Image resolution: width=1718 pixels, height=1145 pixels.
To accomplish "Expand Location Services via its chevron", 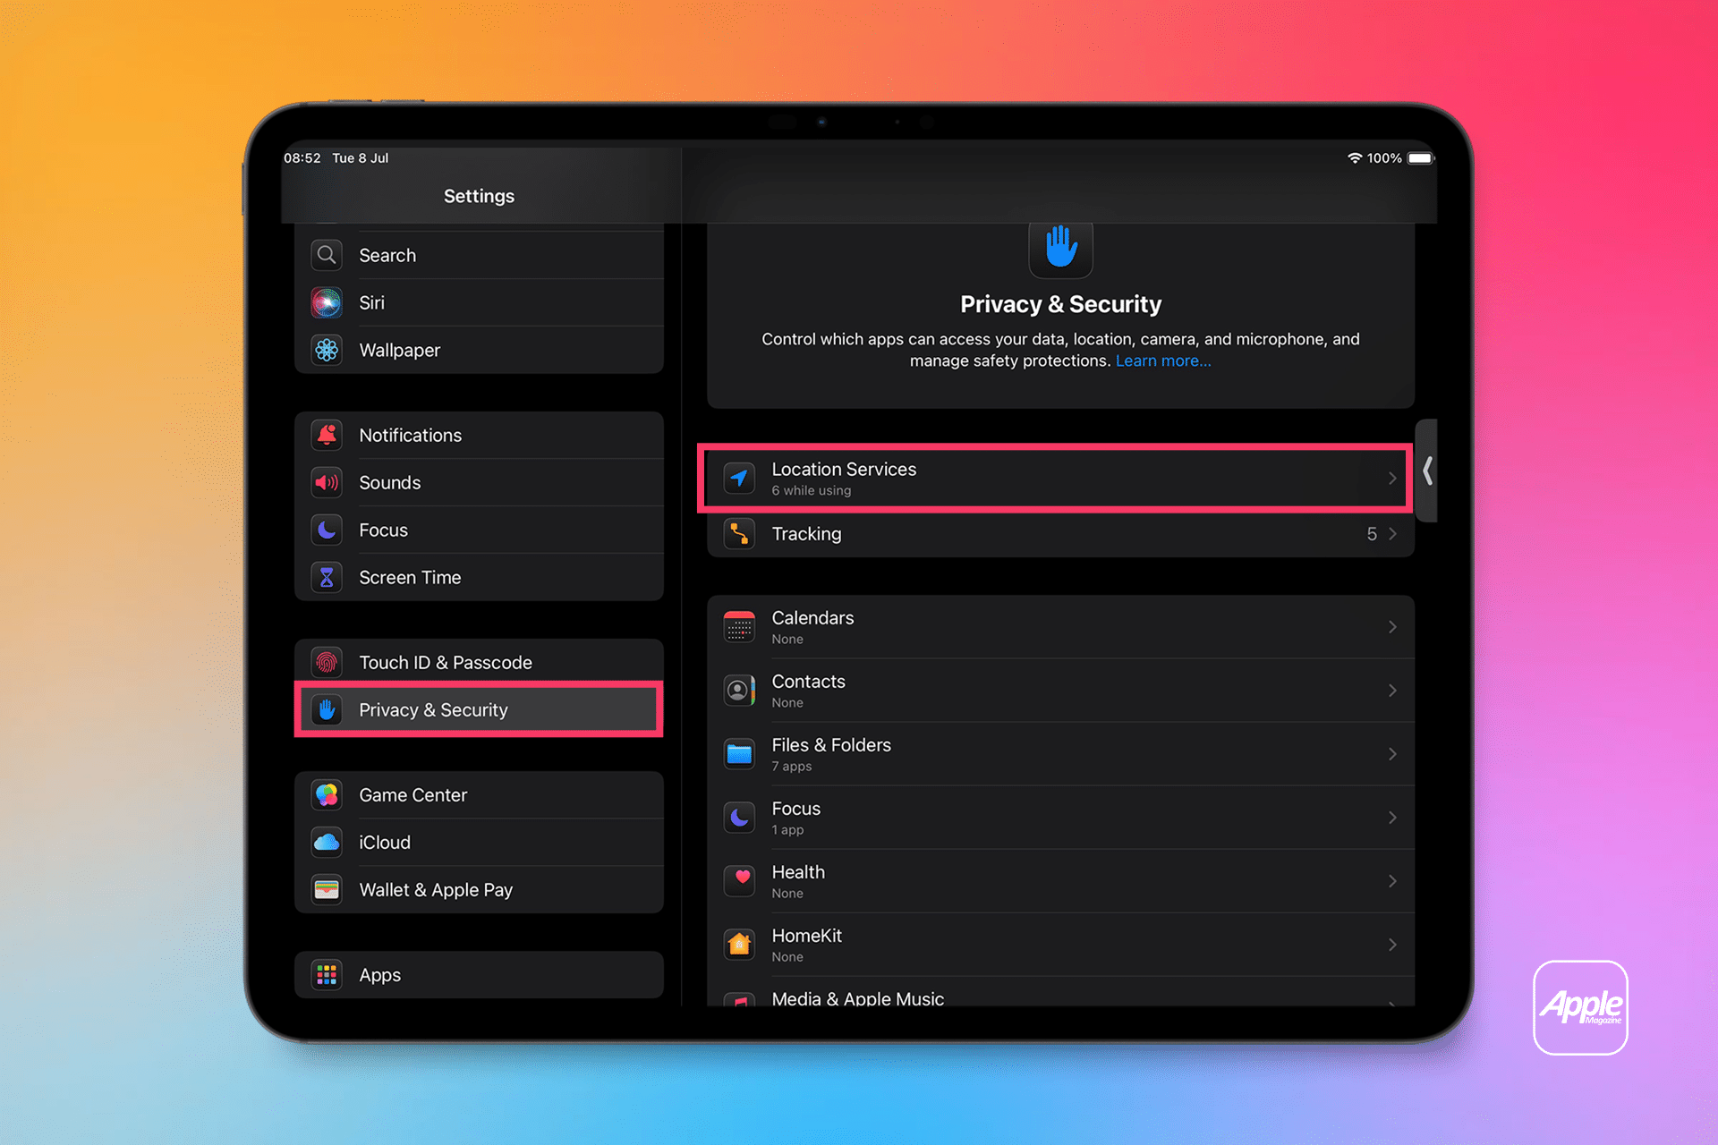I will [1392, 479].
